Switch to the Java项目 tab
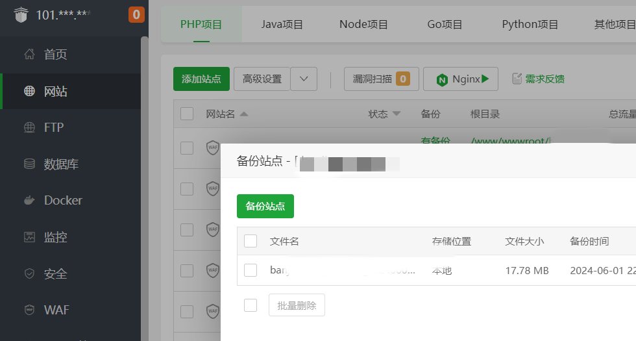This screenshot has height=341, width=636. (282, 25)
